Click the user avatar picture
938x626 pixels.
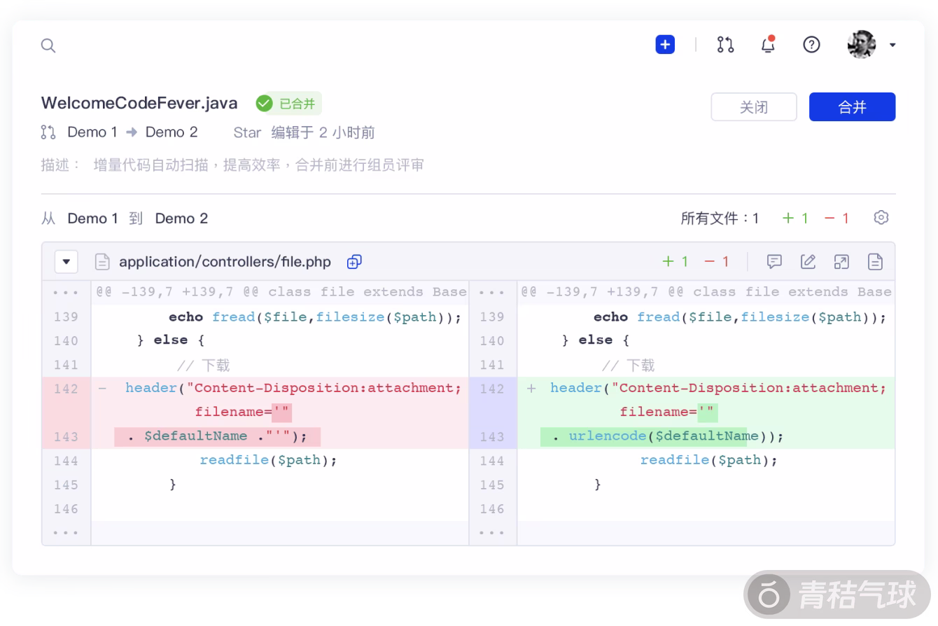pos(862,45)
